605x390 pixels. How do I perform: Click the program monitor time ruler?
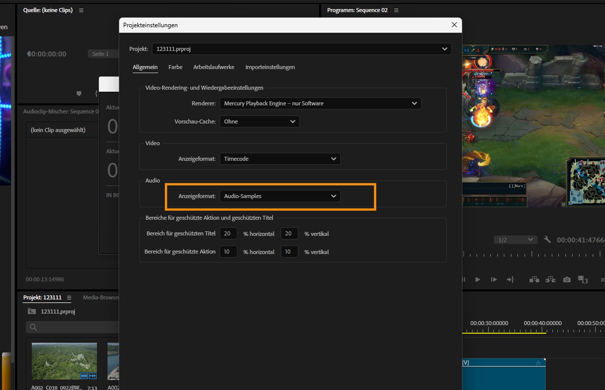[x=534, y=254]
